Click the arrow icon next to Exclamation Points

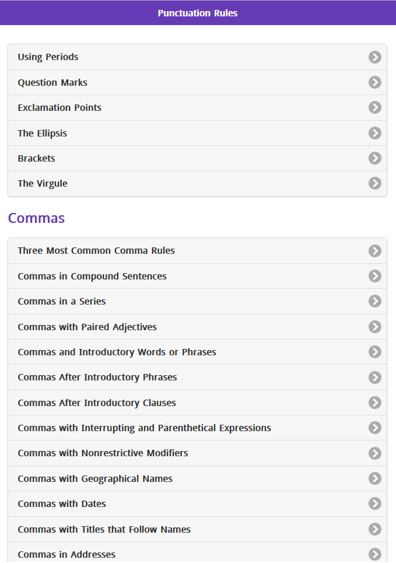(375, 107)
